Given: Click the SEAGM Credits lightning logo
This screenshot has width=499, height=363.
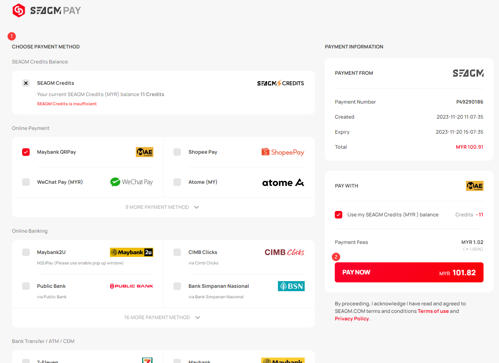Looking at the screenshot, I should (280, 83).
